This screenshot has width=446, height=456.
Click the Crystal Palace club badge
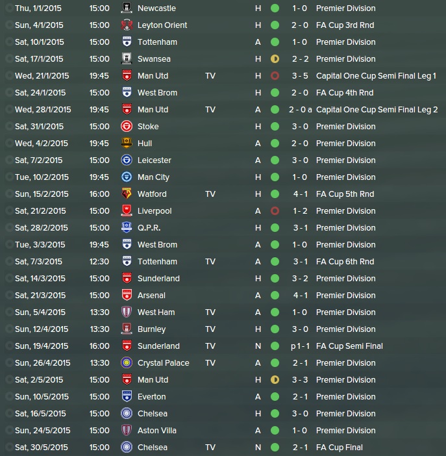tap(127, 362)
